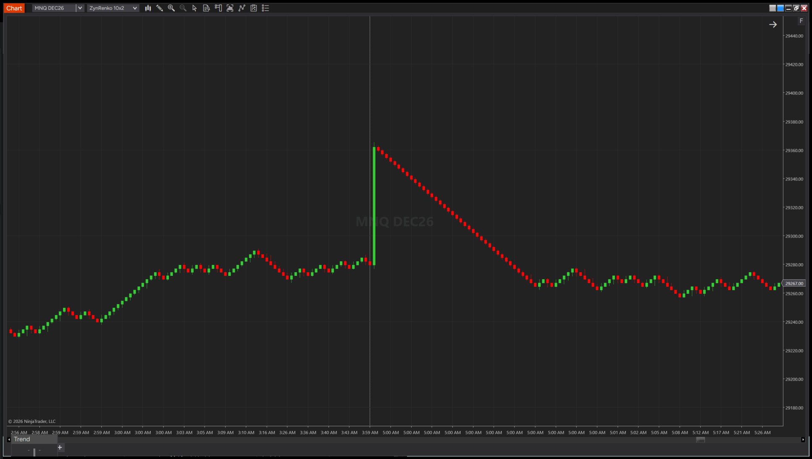Click the tall green spike candle
Viewport: 812px width, 459px height.
(x=374, y=206)
